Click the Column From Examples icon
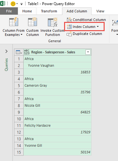Image resolution: width=118 pixels, height=161 pixels. [14, 22]
